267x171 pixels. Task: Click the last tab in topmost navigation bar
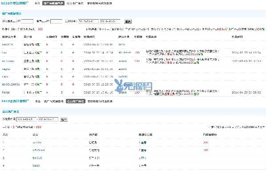[x=99, y=3]
